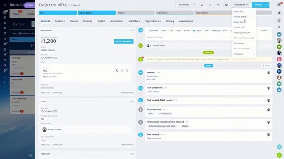This screenshot has width=284, height=159.
Task: Click the Task completed timeline icon
Action: [141, 88]
